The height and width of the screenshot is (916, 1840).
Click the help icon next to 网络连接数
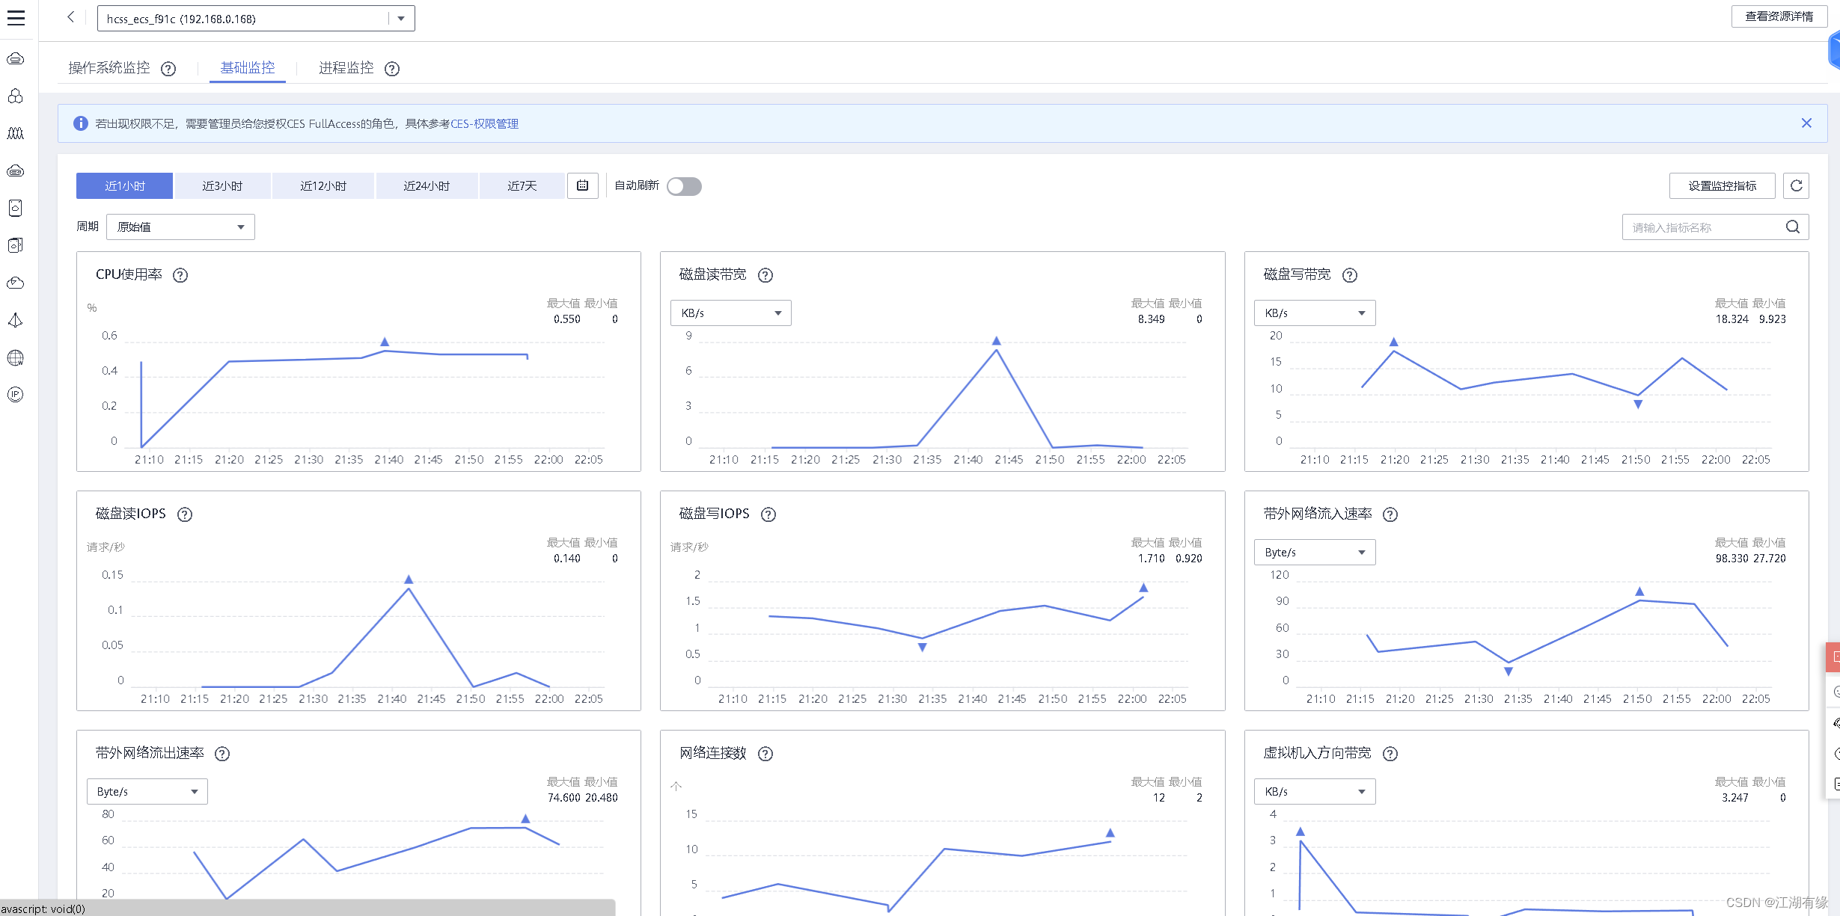pos(765,754)
